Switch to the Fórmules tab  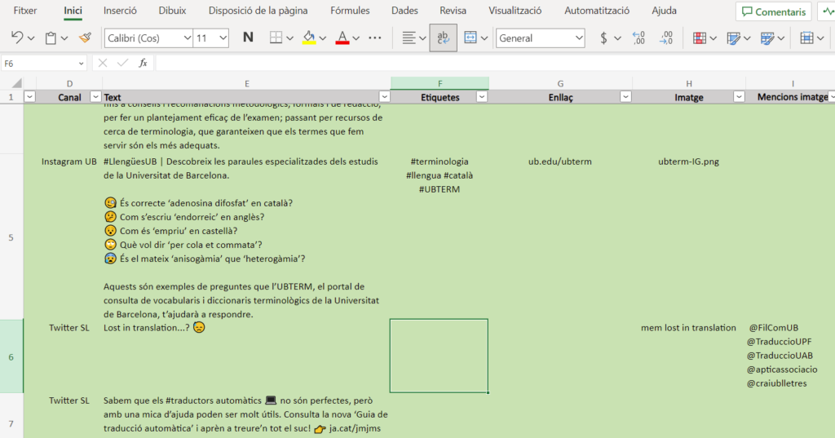(350, 11)
